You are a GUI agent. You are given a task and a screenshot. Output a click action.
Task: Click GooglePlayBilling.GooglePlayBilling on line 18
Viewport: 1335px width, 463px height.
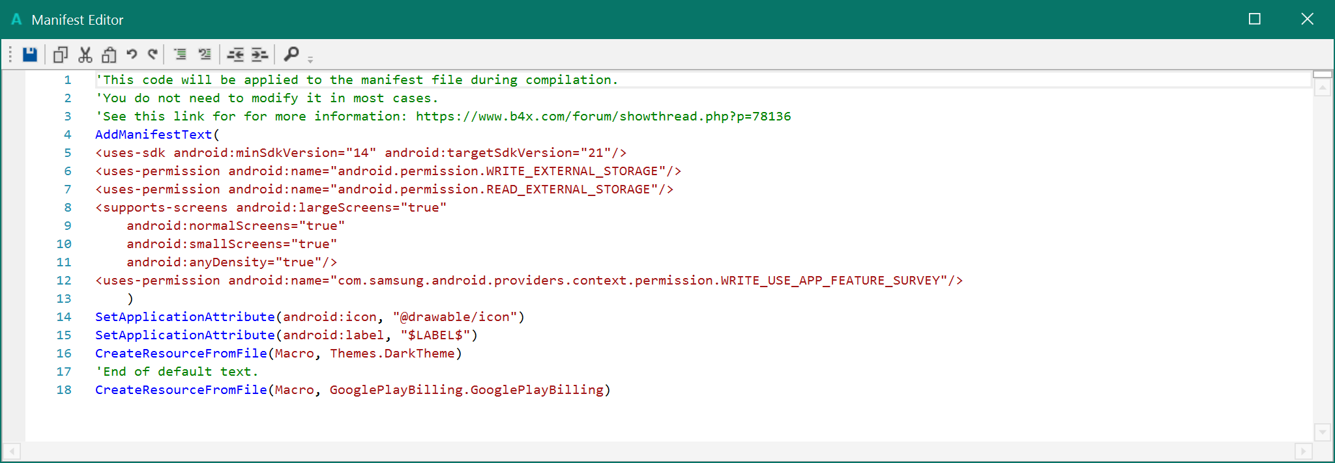pyautogui.click(x=467, y=390)
